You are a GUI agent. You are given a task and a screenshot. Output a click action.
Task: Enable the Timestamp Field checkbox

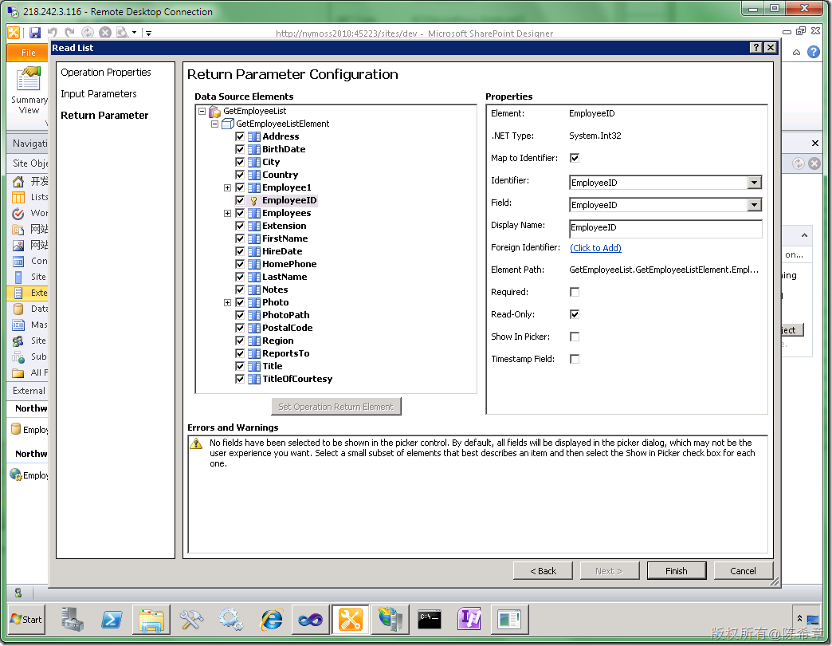point(574,359)
